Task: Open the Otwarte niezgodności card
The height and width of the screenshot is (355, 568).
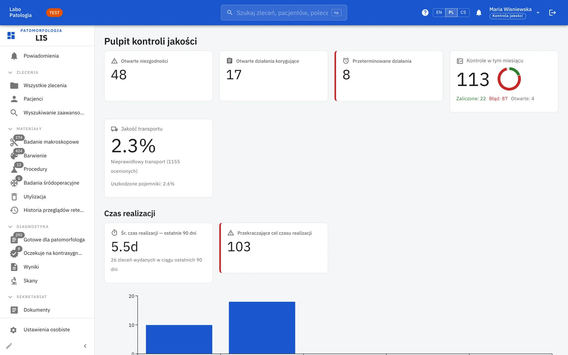Action: (159, 76)
